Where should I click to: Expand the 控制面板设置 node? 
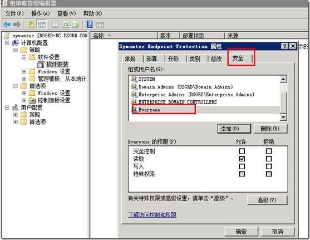click(x=24, y=100)
